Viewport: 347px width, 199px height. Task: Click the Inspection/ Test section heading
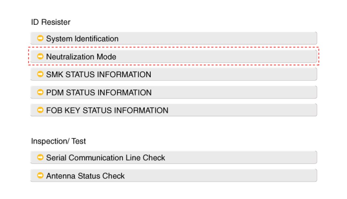[x=58, y=141]
